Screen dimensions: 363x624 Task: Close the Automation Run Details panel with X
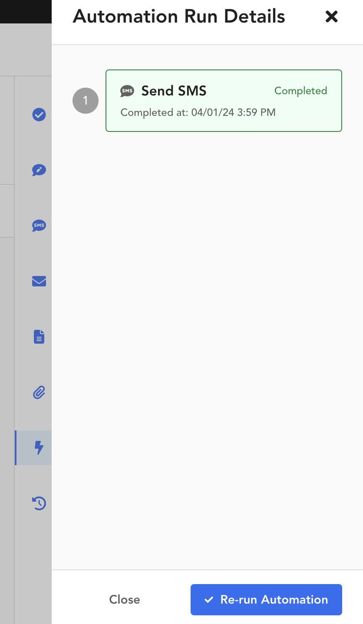tap(331, 17)
